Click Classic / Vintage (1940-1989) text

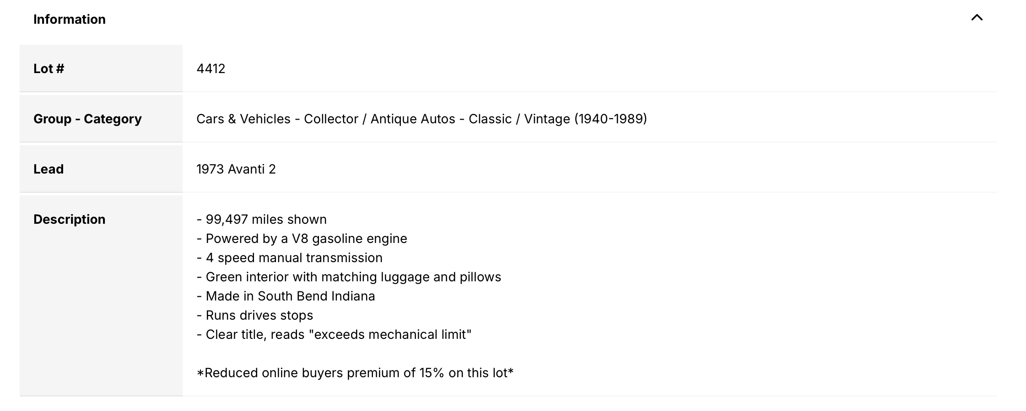coord(557,119)
